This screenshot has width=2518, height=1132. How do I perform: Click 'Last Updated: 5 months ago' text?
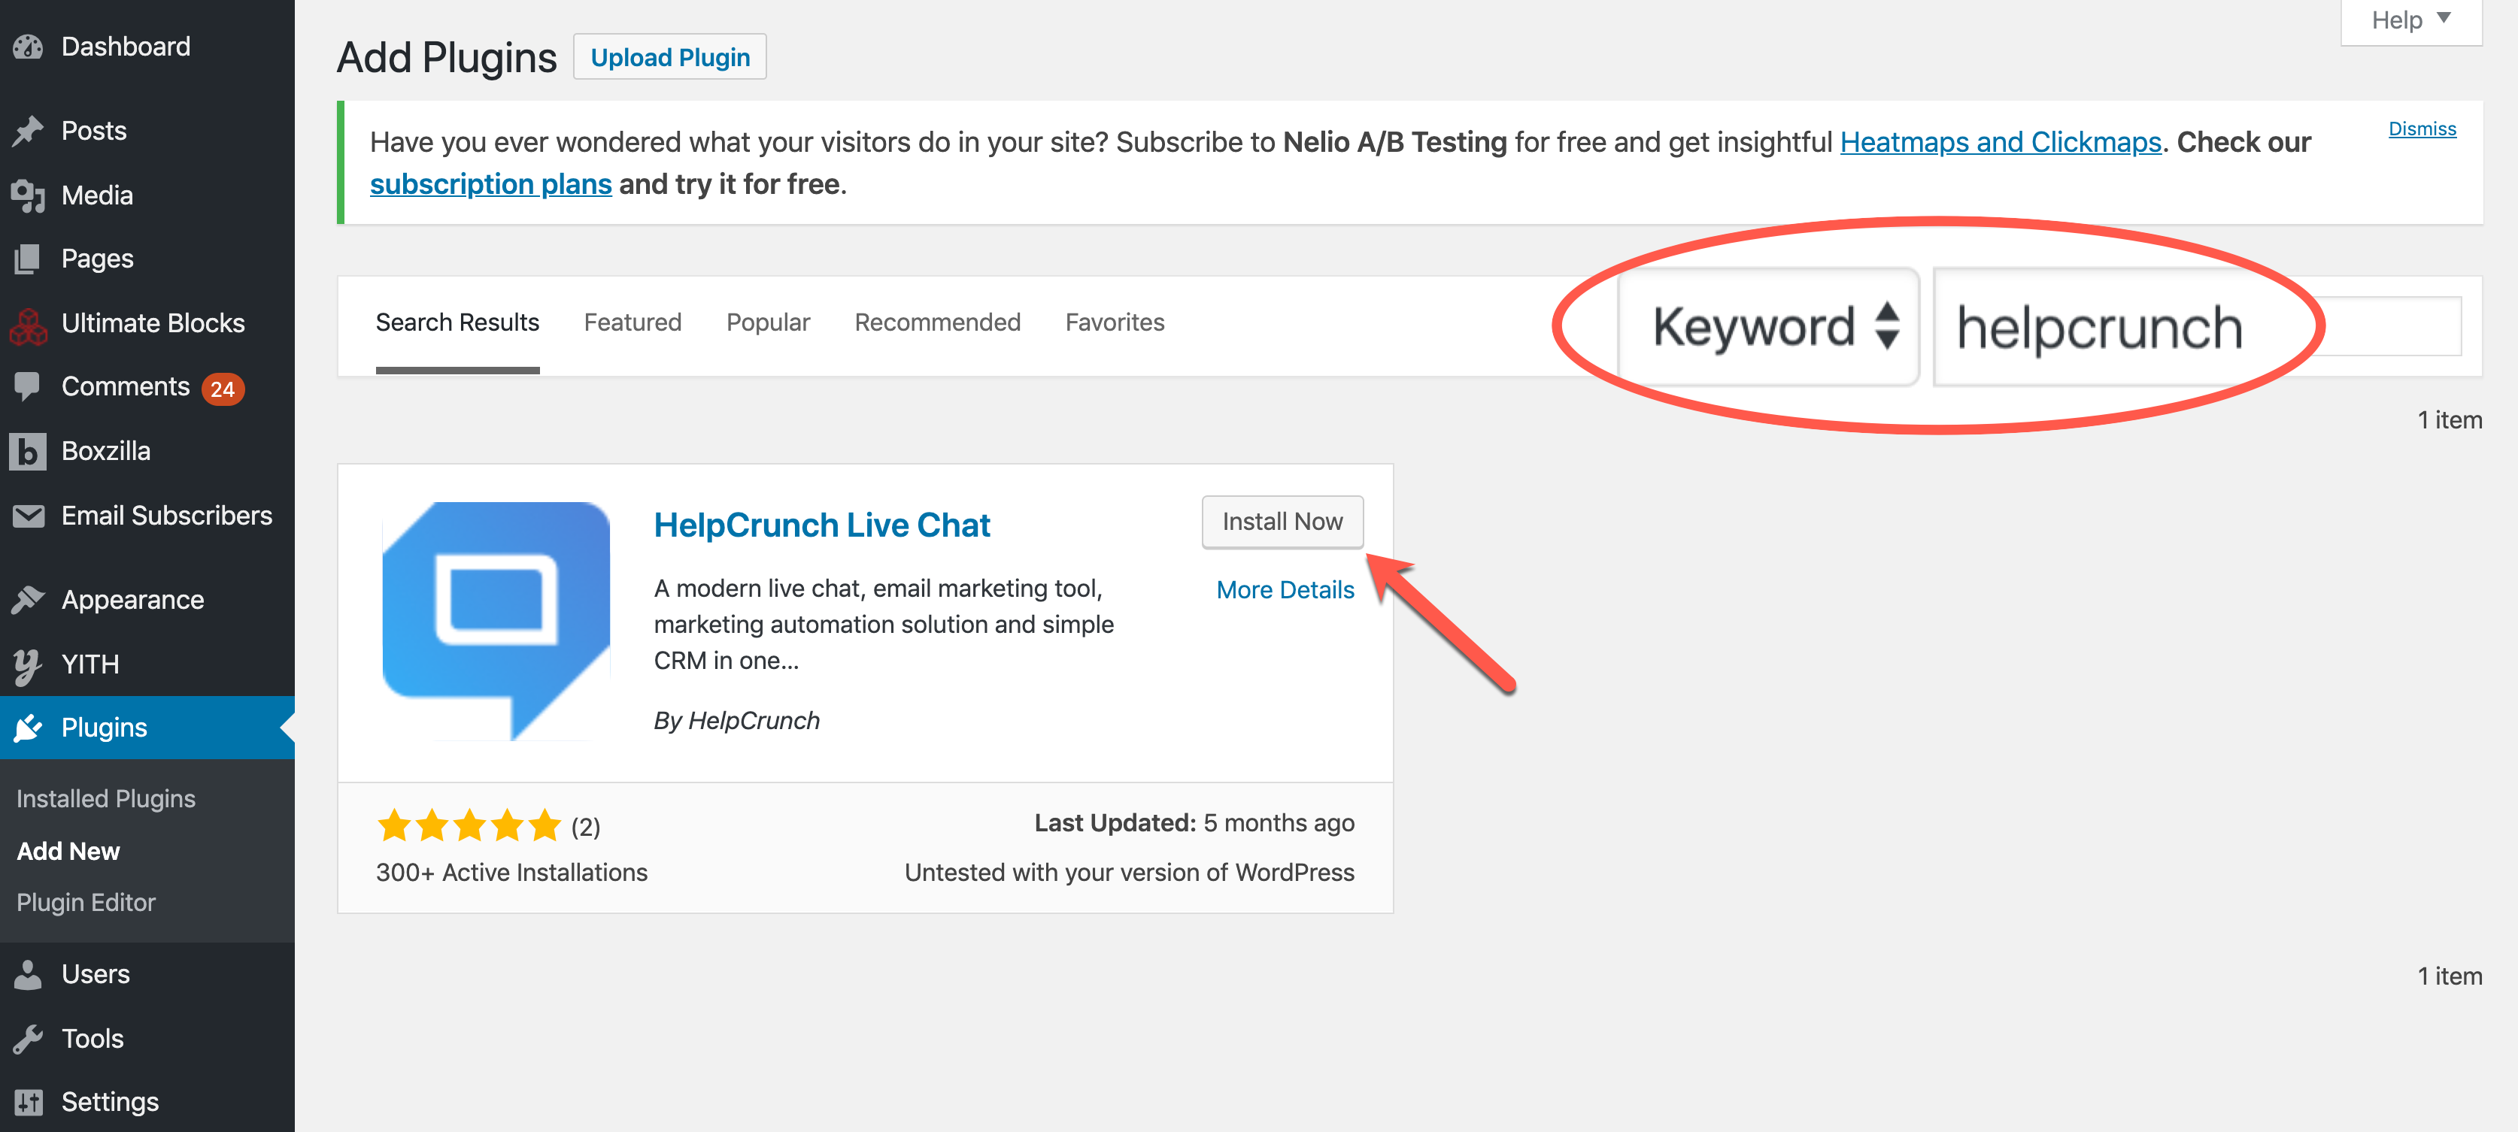tap(1194, 823)
